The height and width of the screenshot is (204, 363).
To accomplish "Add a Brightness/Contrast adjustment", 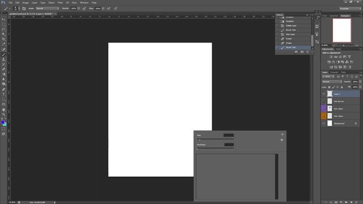I will [x=331, y=57].
